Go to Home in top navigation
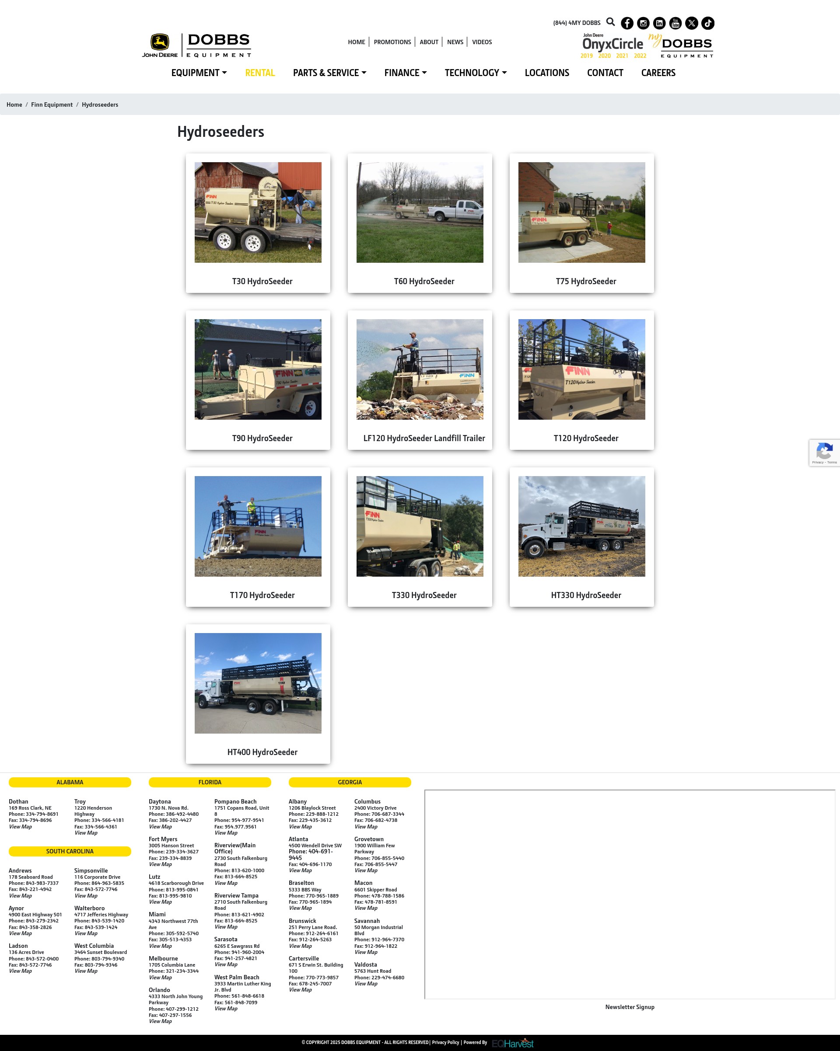Viewport: 840px width, 1051px height. 356,42
